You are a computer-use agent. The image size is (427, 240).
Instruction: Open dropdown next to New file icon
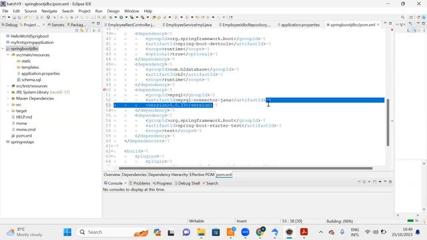tap(9, 17)
